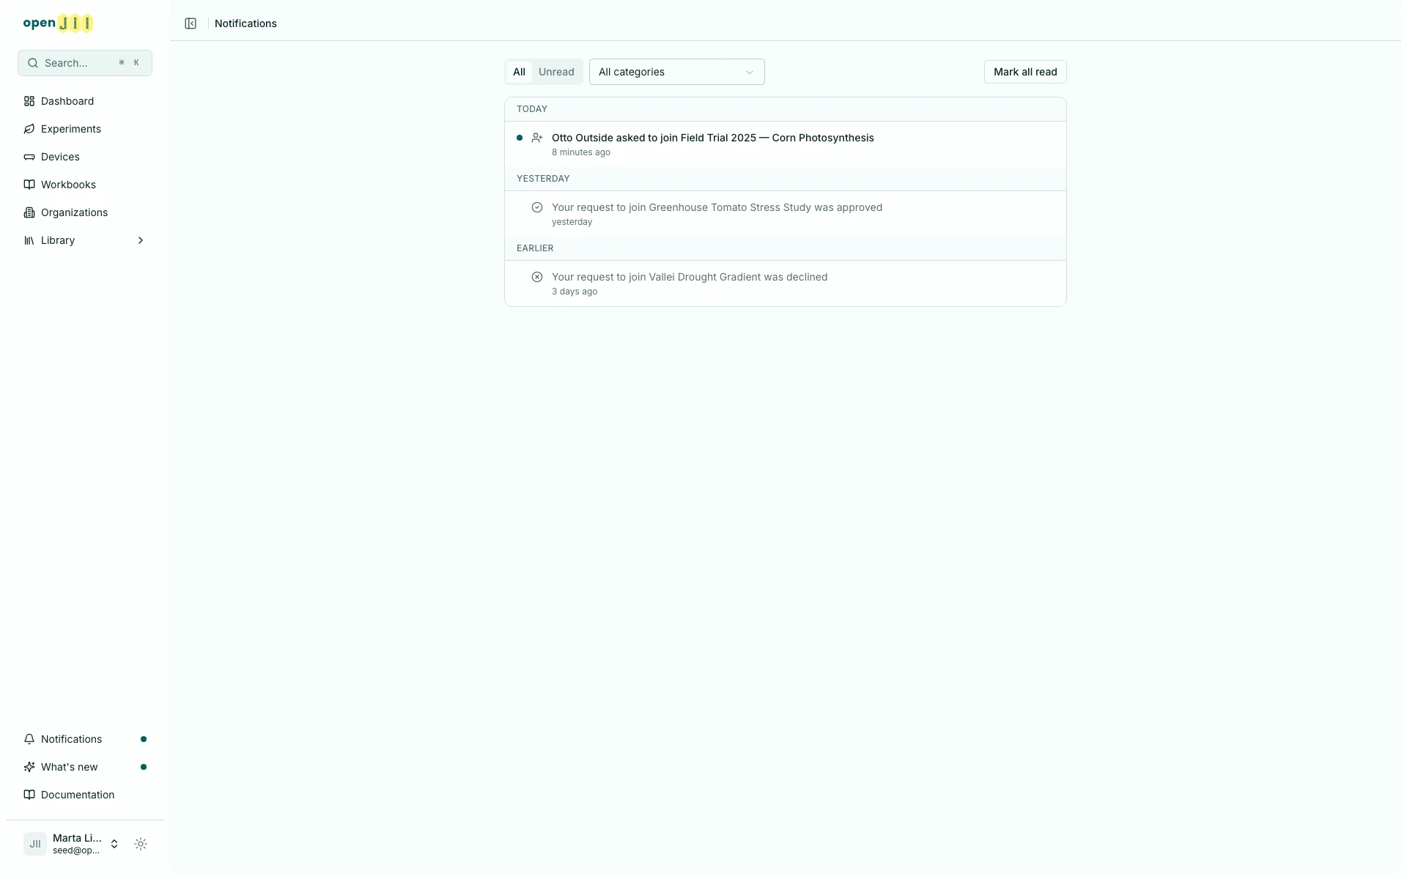Toggle the theme sun icon
The width and height of the screenshot is (1407, 879).
[141, 844]
